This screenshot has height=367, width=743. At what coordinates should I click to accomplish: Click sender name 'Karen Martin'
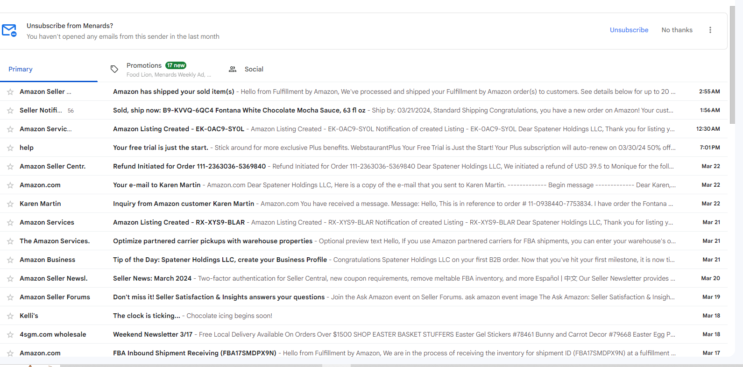tap(40, 204)
